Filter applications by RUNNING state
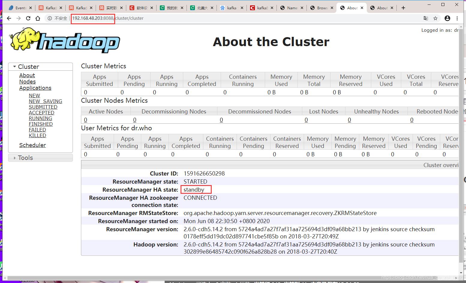This screenshot has width=466, height=283. click(40, 118)
